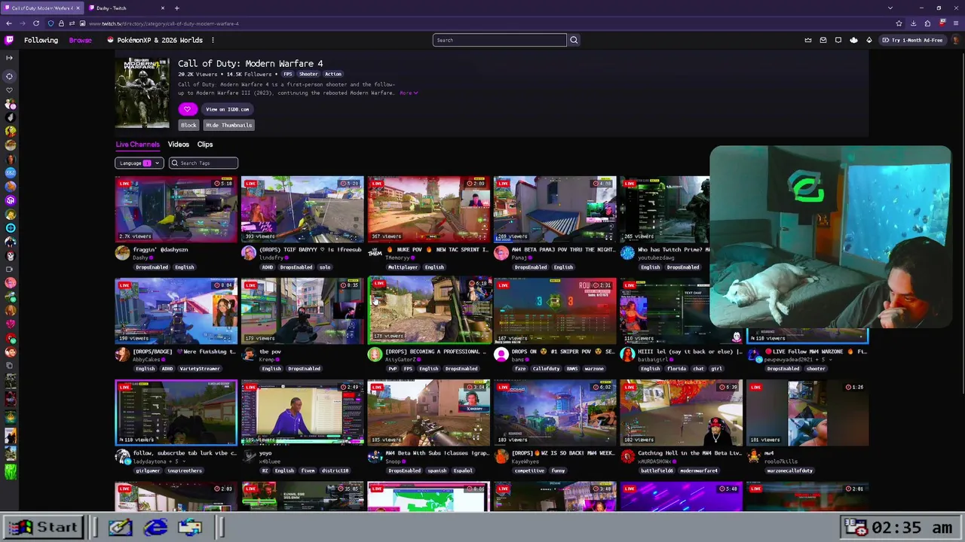Switch to the Live Channels tab
The height and width of the screenshot is (542, 965).
click(137, 145)
